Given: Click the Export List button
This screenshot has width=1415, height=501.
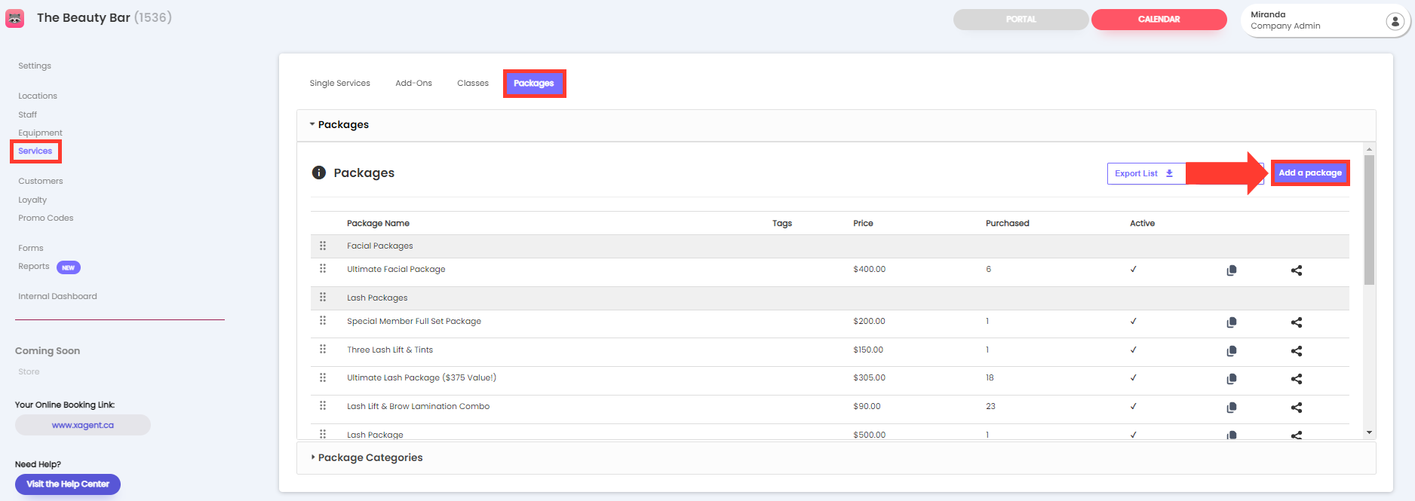Looking at the screenshot, I should 1143,173.
